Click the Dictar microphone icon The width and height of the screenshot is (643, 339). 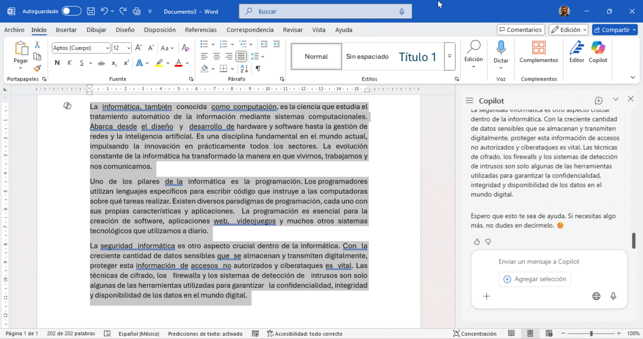(x=501, y=49)
